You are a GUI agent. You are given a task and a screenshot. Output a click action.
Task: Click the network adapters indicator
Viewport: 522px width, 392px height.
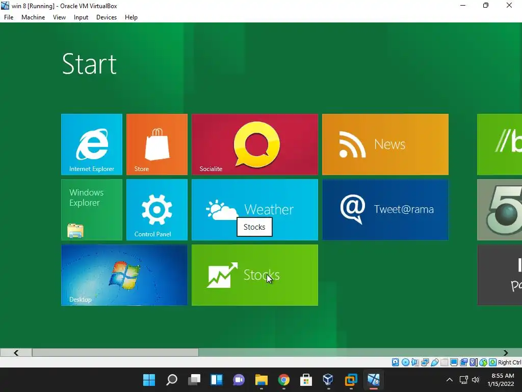click(x=425, y=362)
